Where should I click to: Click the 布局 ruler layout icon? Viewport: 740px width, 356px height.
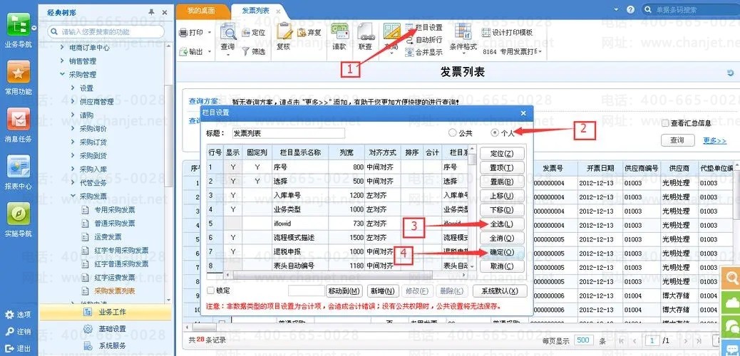(391, 32)
